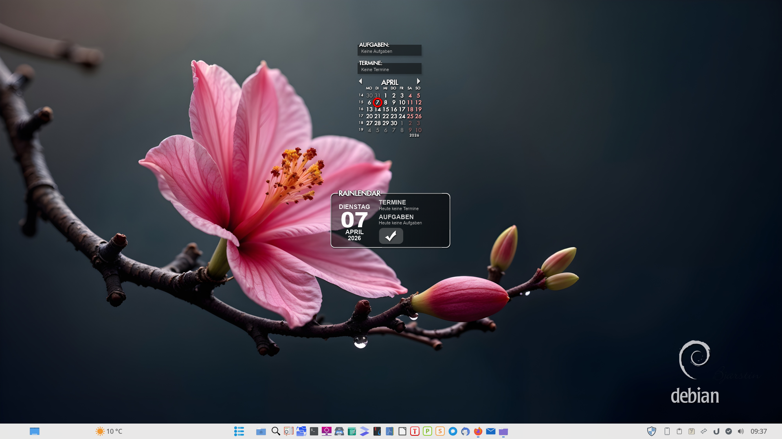The image size is (782, 439).
Task: Click the round checkmark tray status icon
Action: (x=729, y=431)
